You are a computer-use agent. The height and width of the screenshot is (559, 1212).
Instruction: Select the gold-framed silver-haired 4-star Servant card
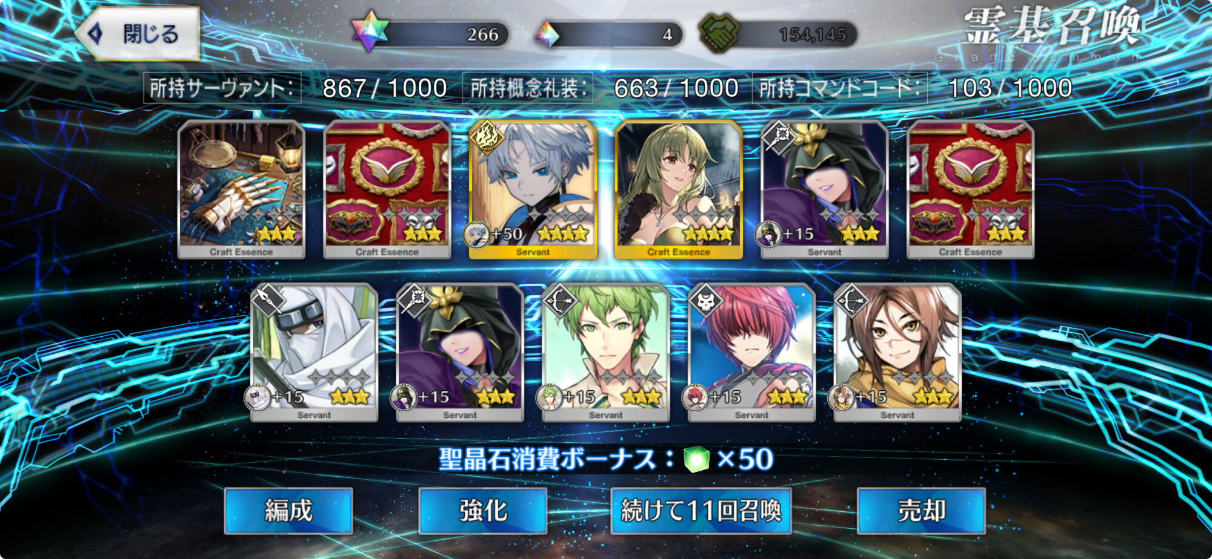tap(533, 189)
